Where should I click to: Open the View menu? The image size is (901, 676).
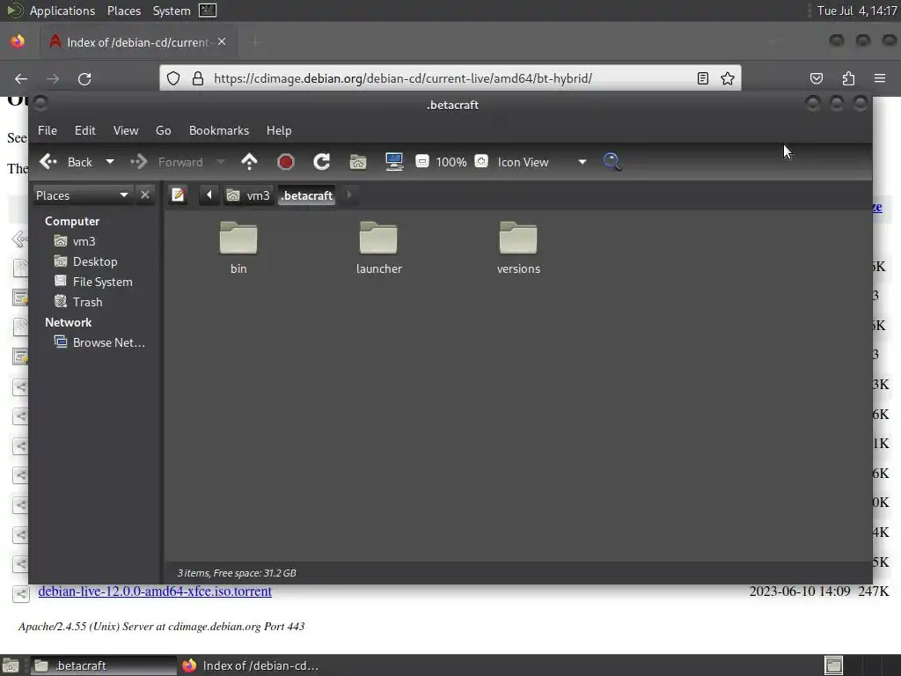tap(125, 130)
